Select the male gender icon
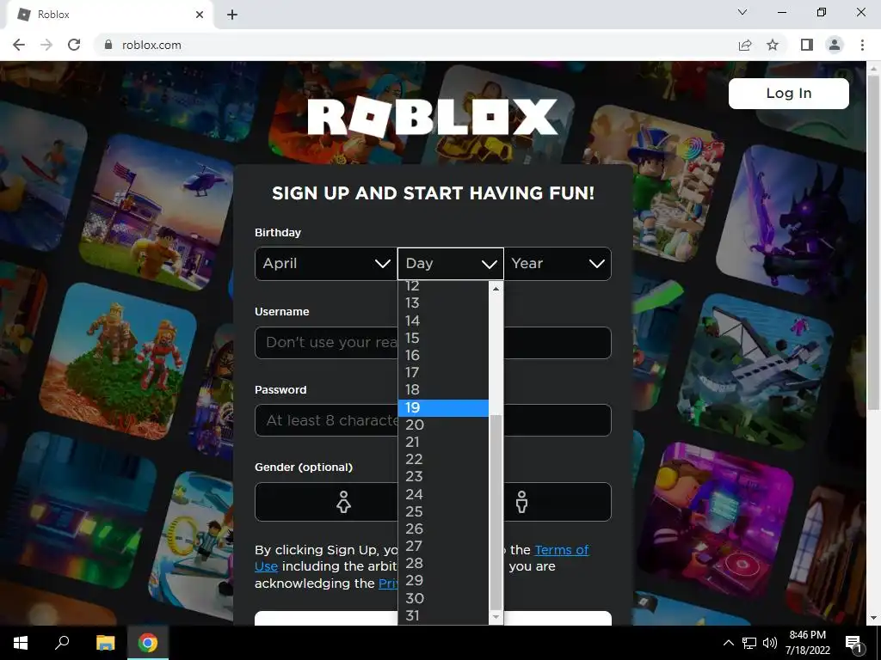The height and width of the screenshot is (660, 881). point(522,502)
